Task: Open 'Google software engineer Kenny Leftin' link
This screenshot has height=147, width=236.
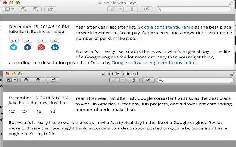Action: (153, 62)
